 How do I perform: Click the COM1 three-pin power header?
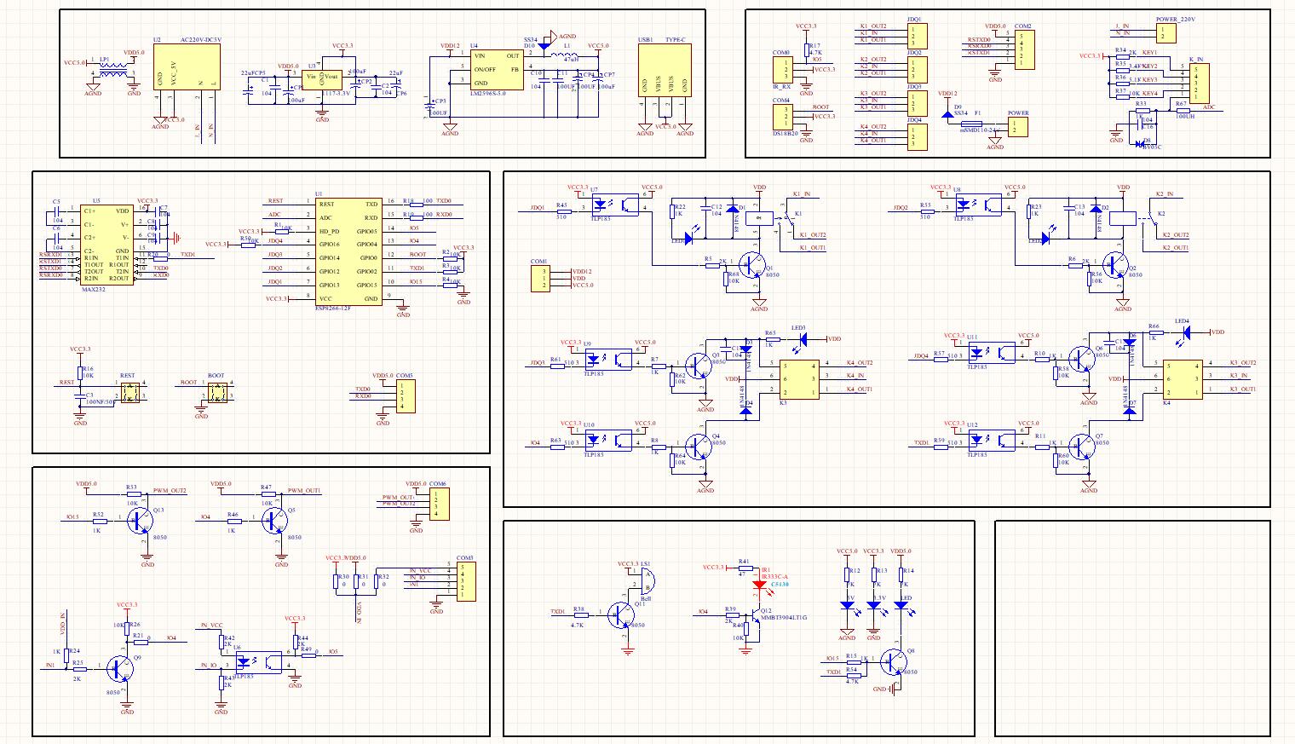coord(538,279)
